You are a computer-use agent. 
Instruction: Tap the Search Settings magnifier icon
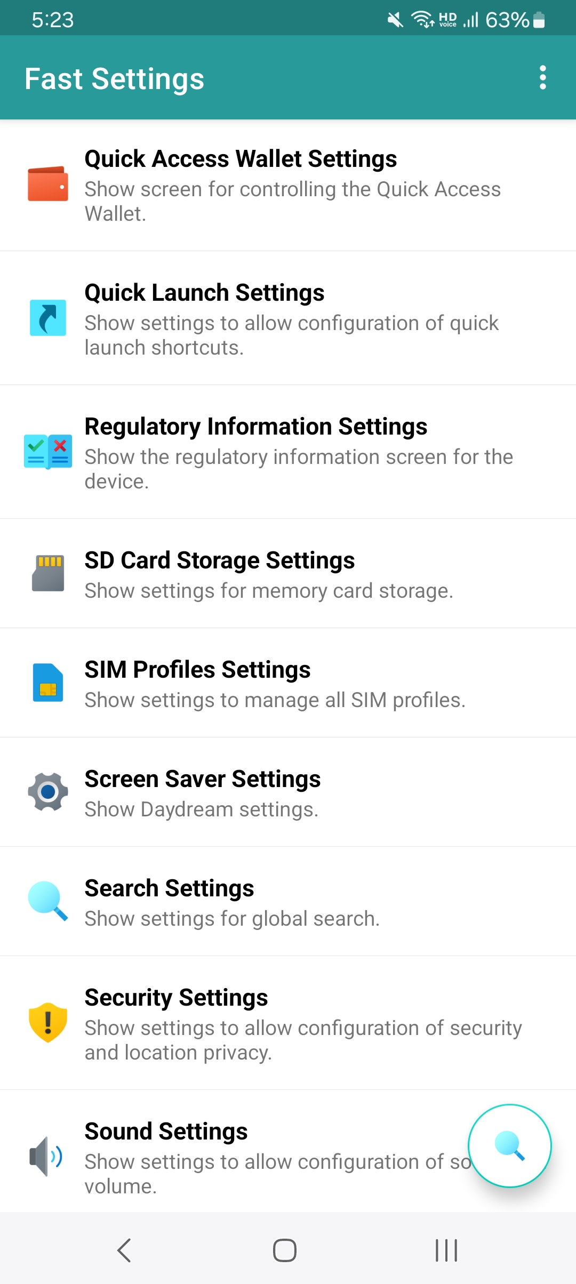[48, 901]
